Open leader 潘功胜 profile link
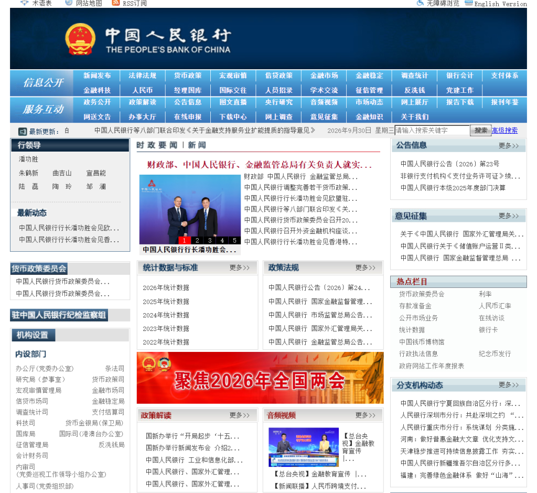The height and width of the screenshot is (493, 537). click(x=28, y=159)
